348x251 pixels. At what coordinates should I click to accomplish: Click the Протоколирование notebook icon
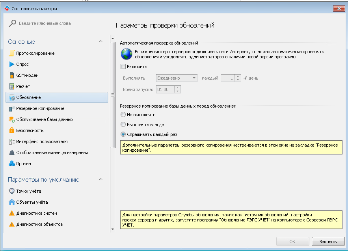click(x=12, y=53)
